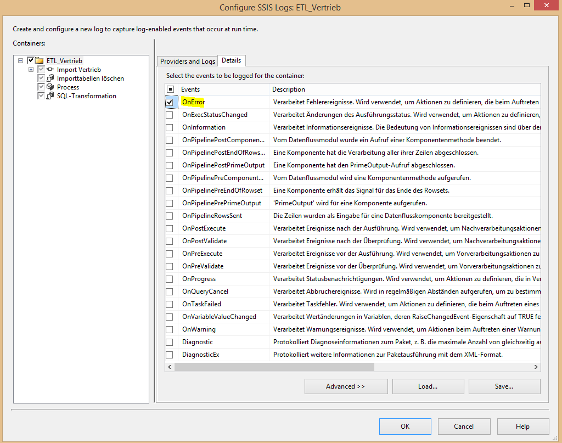Tick the OnQueryCancel checkbox
The width and height of the screenshot is (562, 443).
(x=170, y=291)
